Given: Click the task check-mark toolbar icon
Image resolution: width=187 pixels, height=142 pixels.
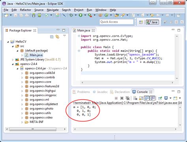Looking at the screenshot, I should point(47,15).
